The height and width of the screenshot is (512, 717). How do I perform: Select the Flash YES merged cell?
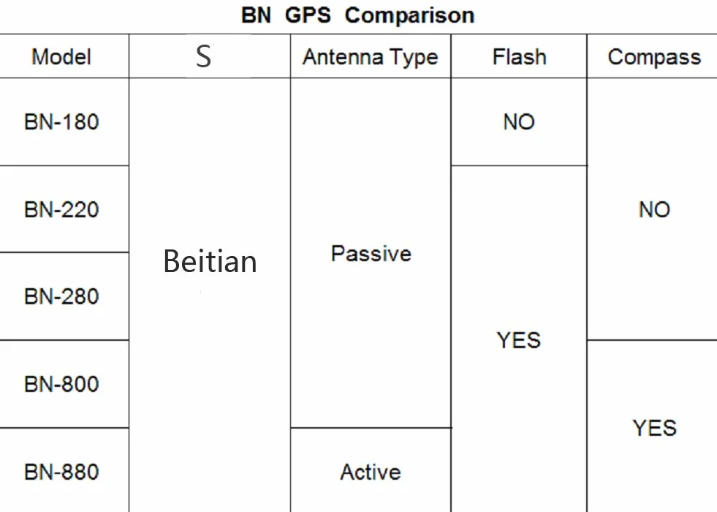[x=519, y=340]
